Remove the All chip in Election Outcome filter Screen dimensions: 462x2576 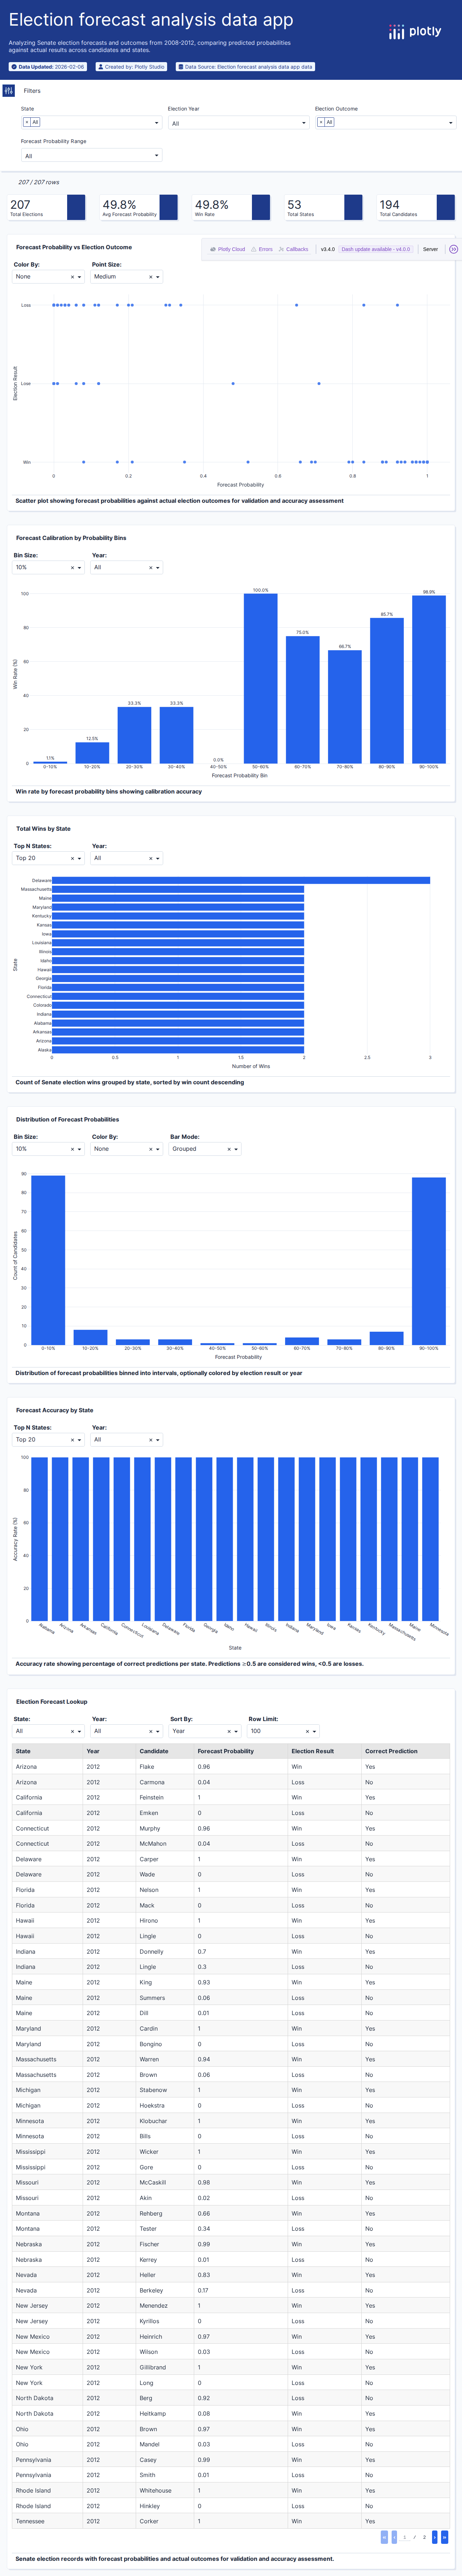pyautogui.click(x=321, y=122)
